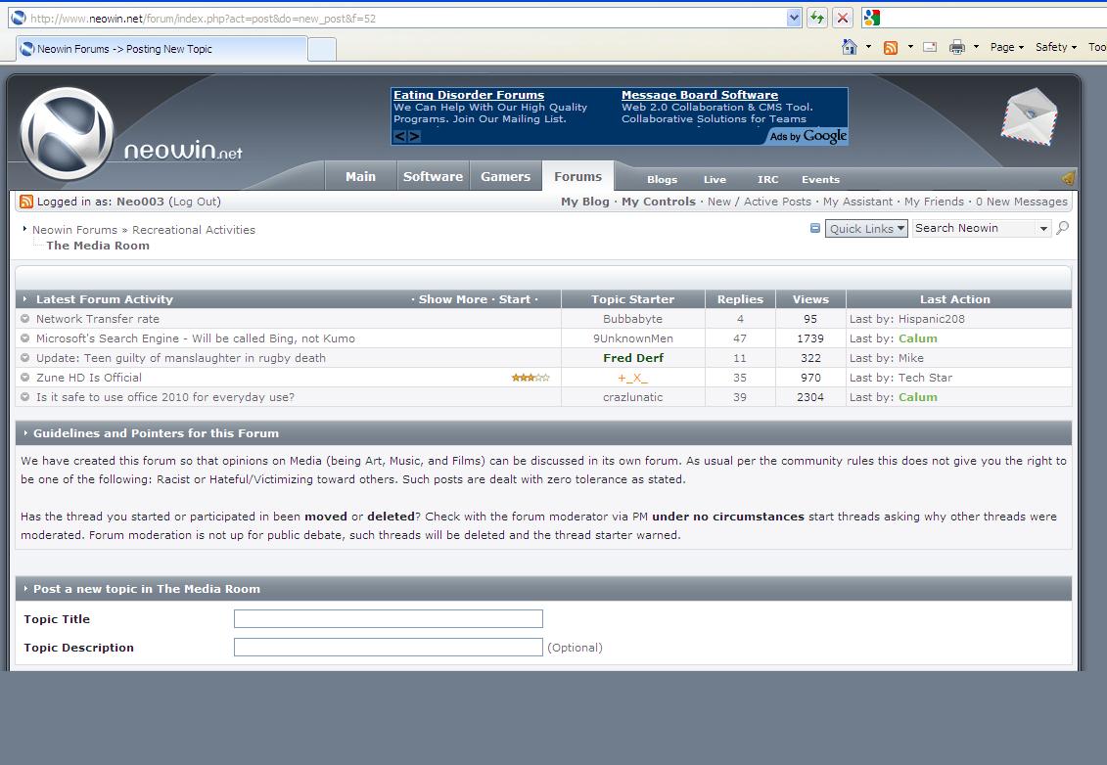
Task: Open My Friends link
Action: 934,202
